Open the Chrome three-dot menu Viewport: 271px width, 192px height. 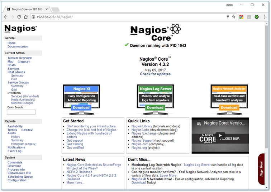(x=264, y=17)
